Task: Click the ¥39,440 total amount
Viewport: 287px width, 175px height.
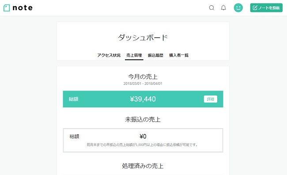Action: (x=143, y=99)
